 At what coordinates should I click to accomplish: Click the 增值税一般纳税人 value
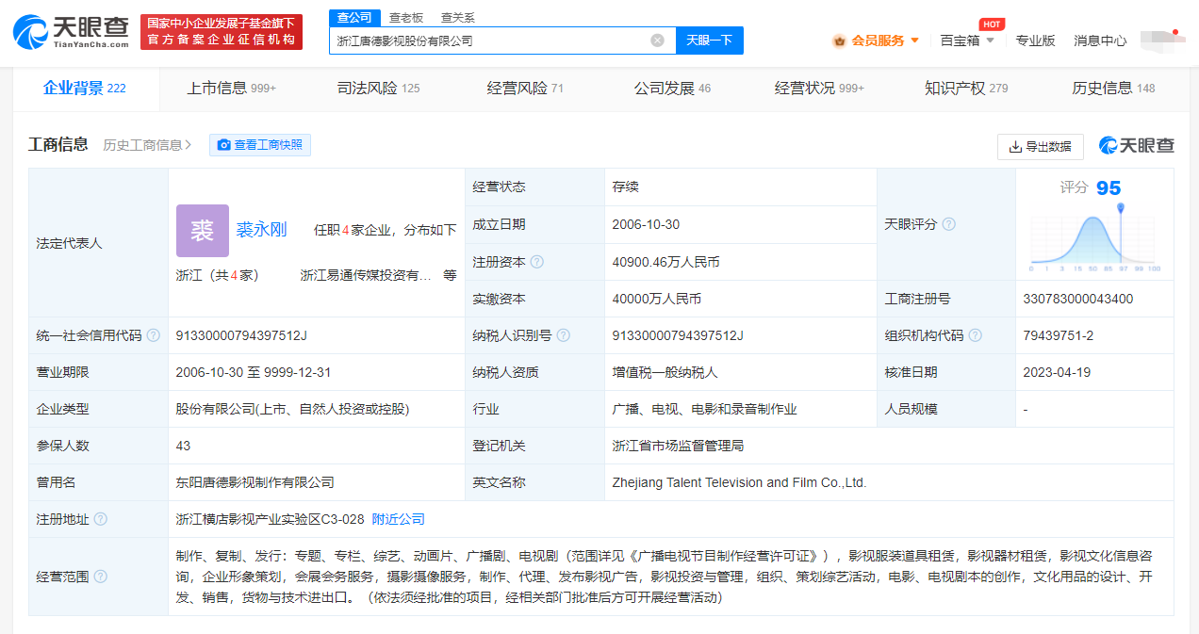point(665,372)
